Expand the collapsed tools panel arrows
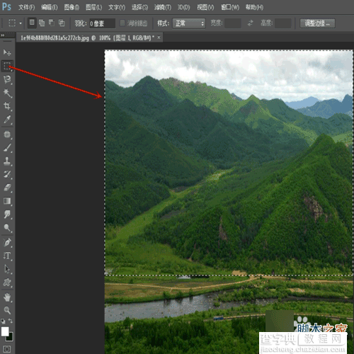Viewport: 354px width, 354px height. coord(3,35)
